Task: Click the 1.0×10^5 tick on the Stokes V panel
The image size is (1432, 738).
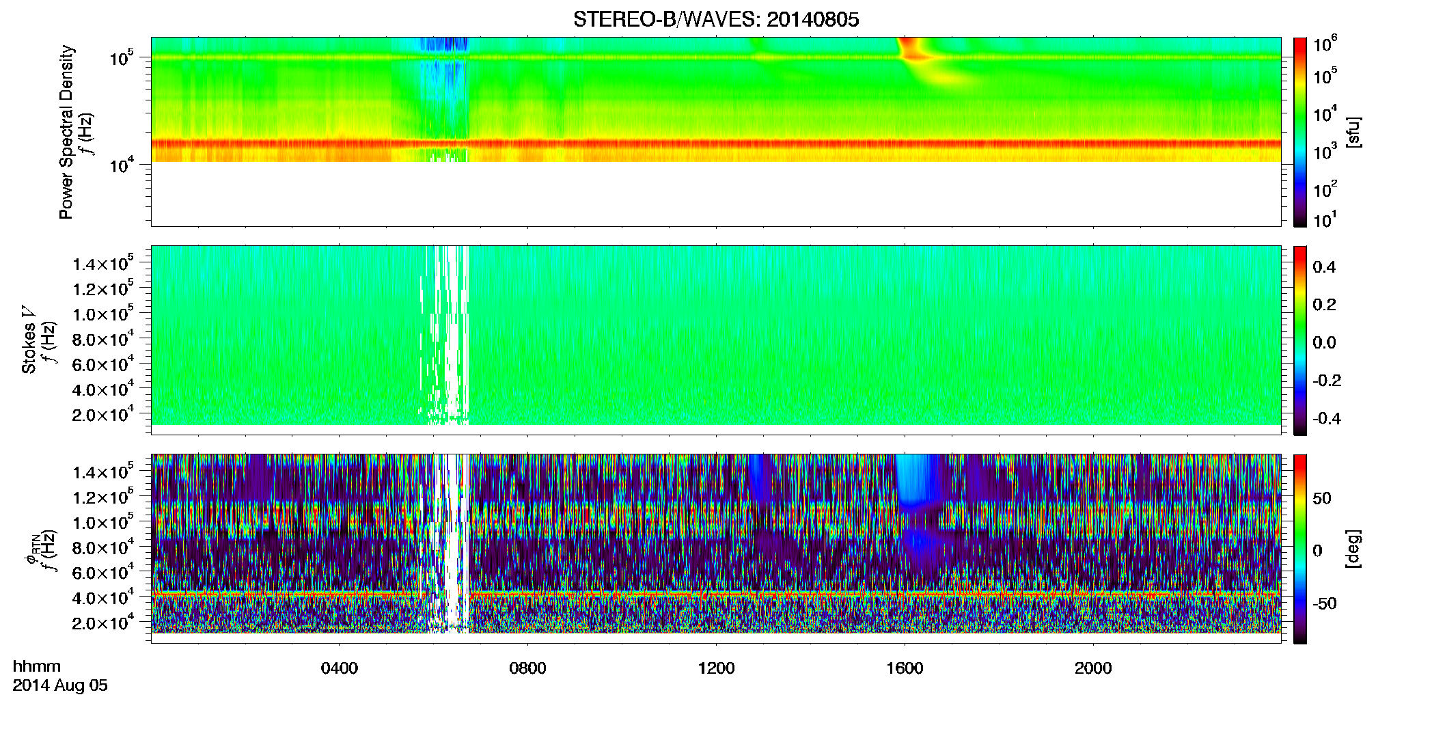Action: (x=102, y=314)
